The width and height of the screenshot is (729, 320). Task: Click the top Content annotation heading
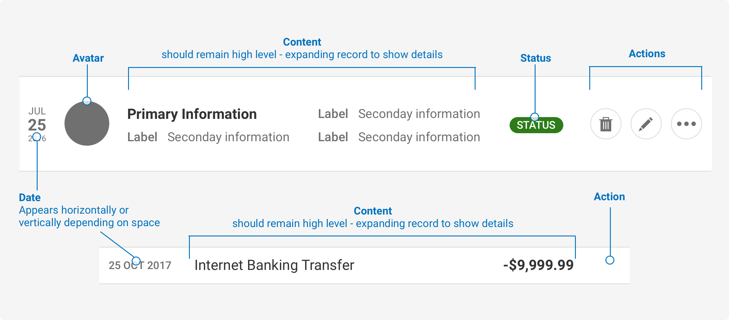tap(302, 42)
